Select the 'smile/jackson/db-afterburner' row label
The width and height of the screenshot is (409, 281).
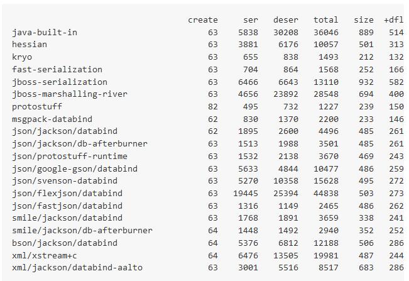pos(82,230)
